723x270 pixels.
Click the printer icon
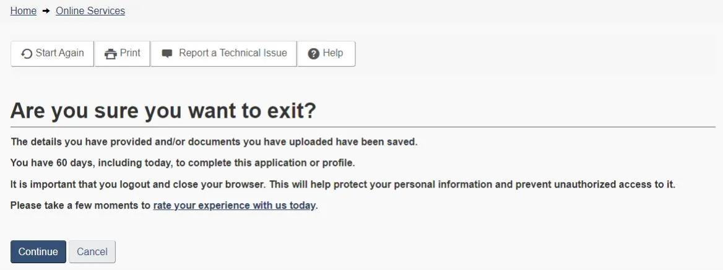[x=111, y=54]
